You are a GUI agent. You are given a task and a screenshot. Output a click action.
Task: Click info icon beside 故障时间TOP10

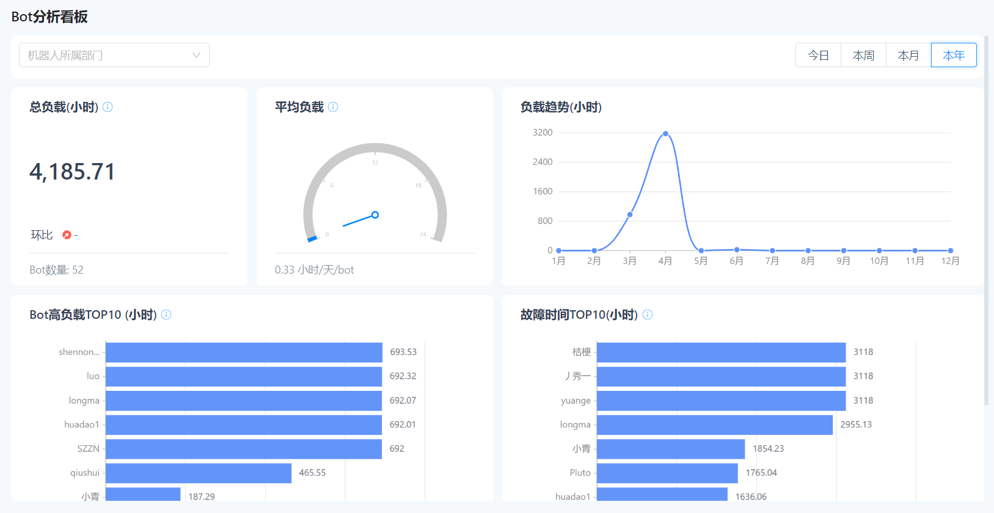point(648,315)
